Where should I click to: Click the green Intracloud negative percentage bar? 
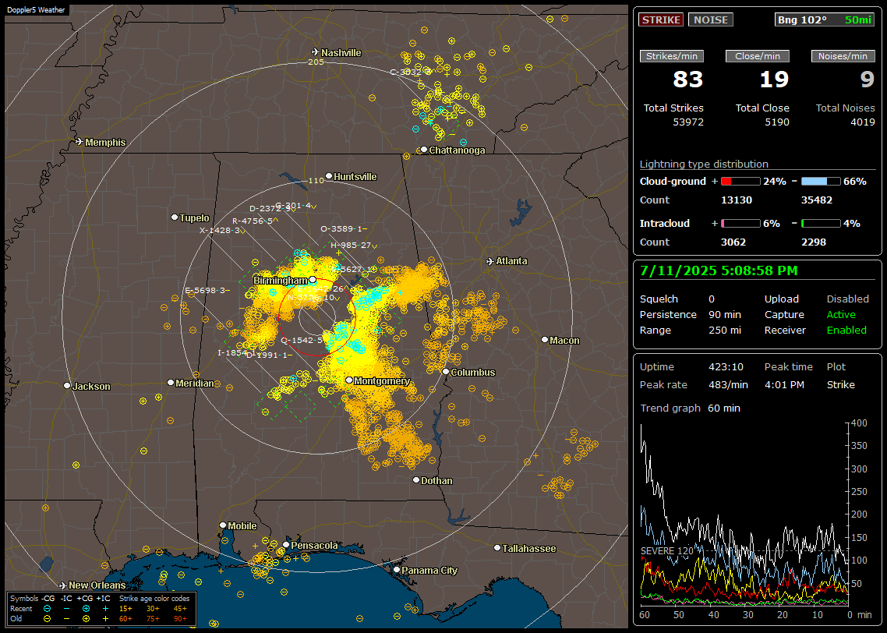(821, 224)
